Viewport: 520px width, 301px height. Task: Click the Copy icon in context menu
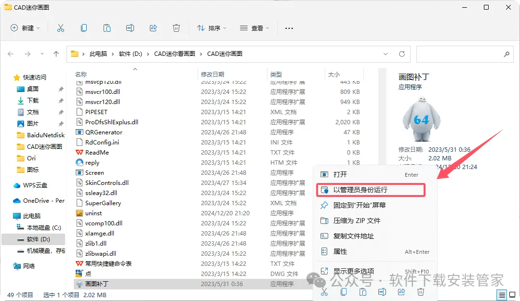344,292
